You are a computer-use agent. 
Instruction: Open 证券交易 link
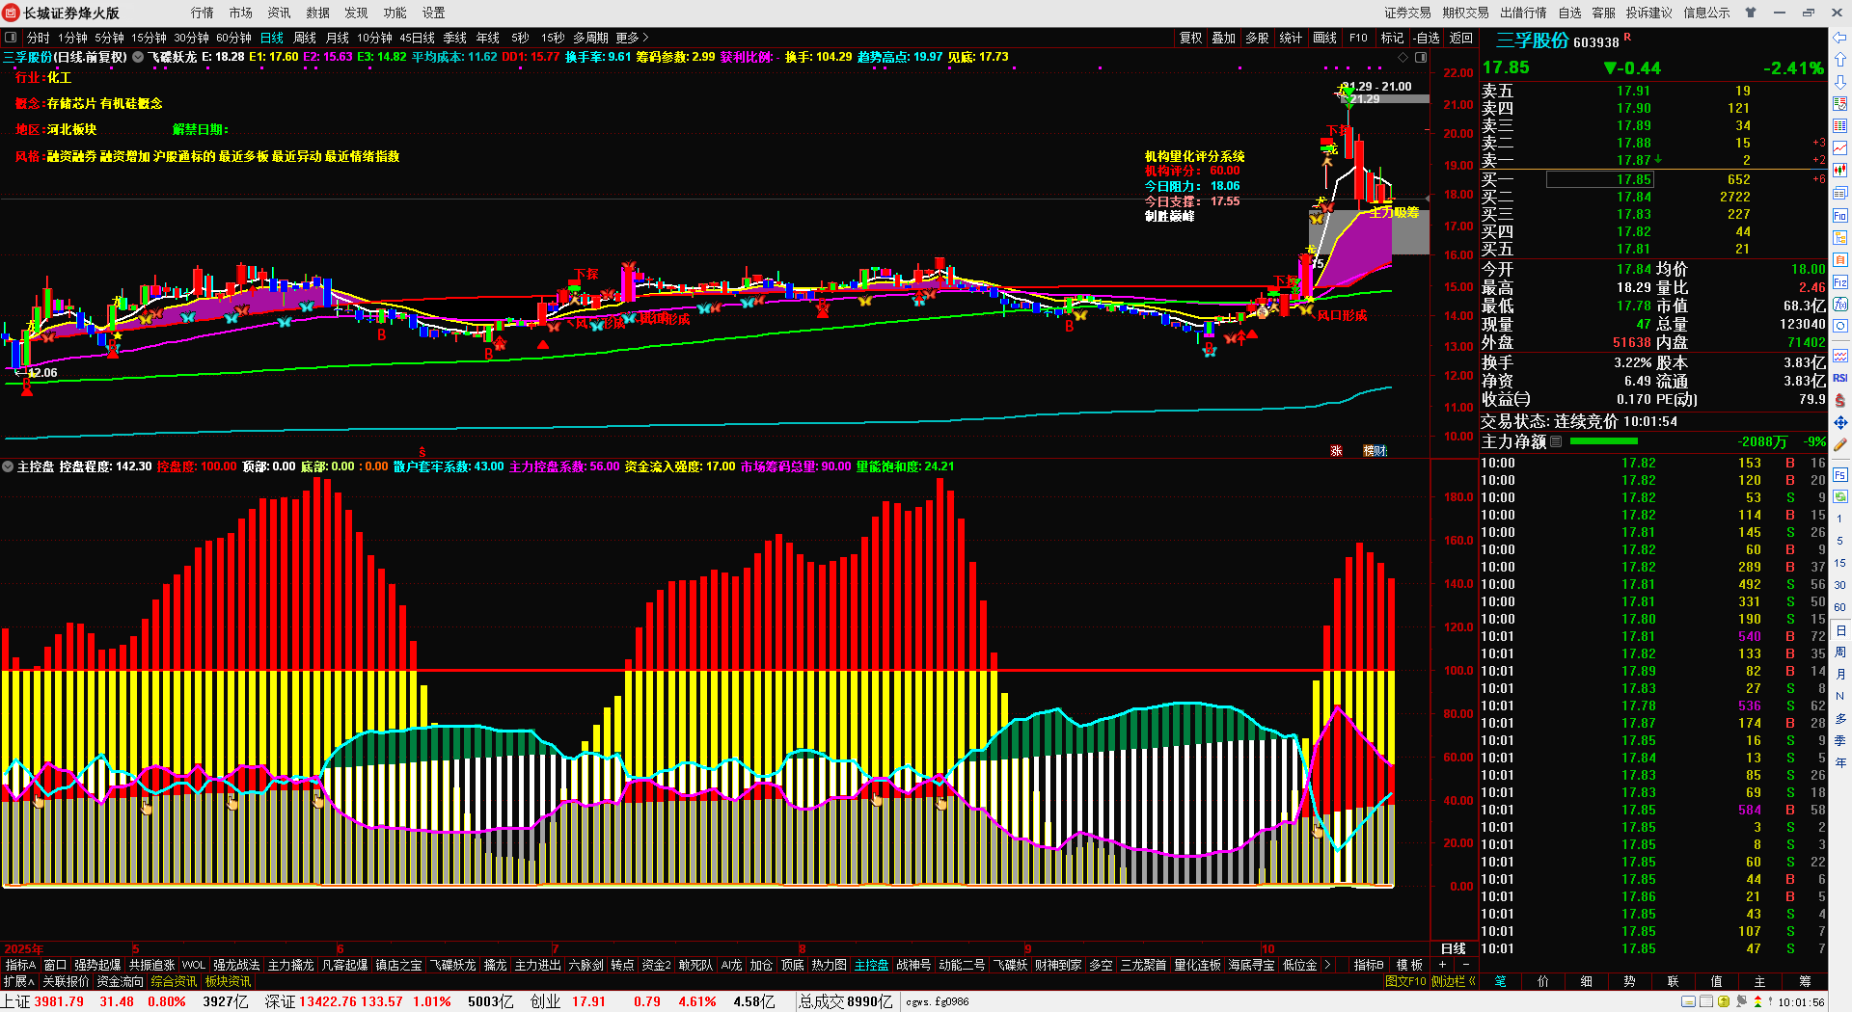(x=1408, y=13)
